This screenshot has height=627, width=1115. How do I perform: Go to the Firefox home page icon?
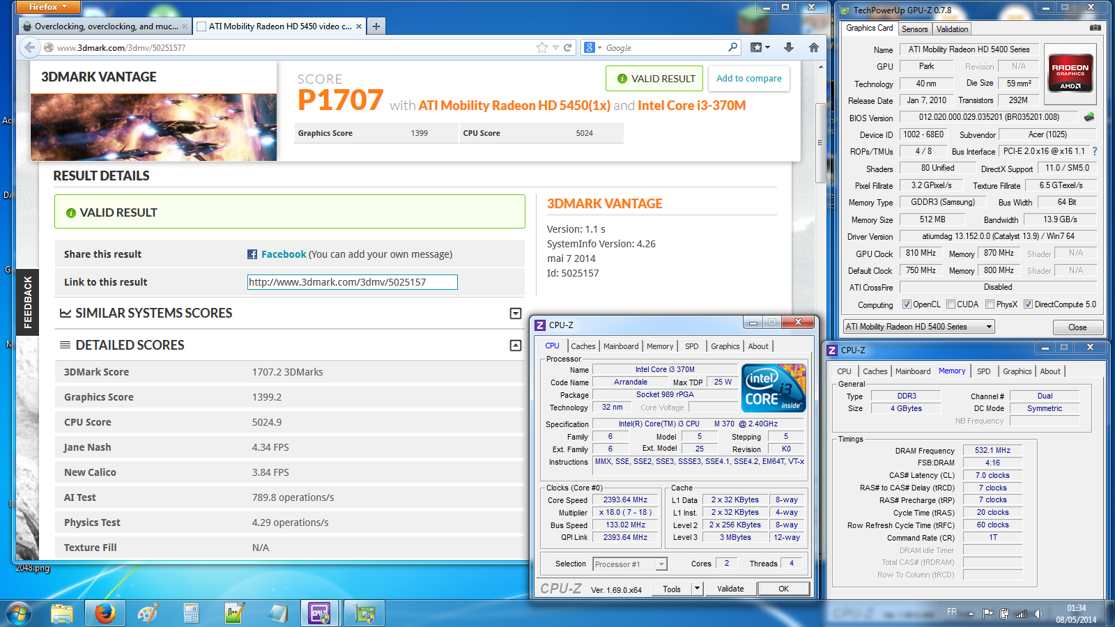(x=813, y=47)
